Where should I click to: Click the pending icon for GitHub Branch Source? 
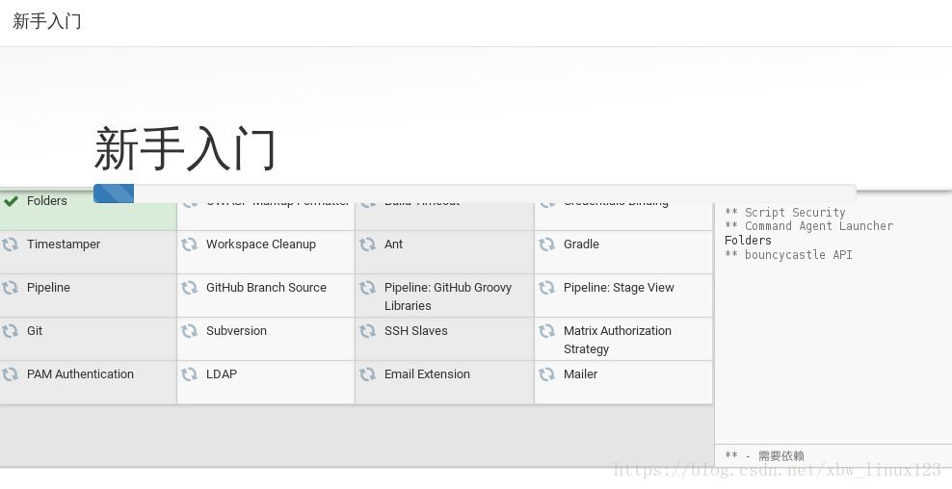189,288
